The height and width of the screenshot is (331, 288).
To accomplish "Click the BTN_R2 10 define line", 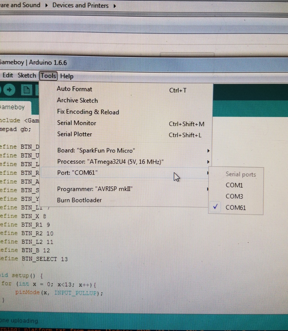I will click(27, 233).
